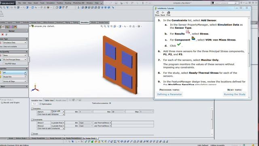Toggle the Optimization checkbox
Viewport: 259px width, 146px height.
(40, 104)
